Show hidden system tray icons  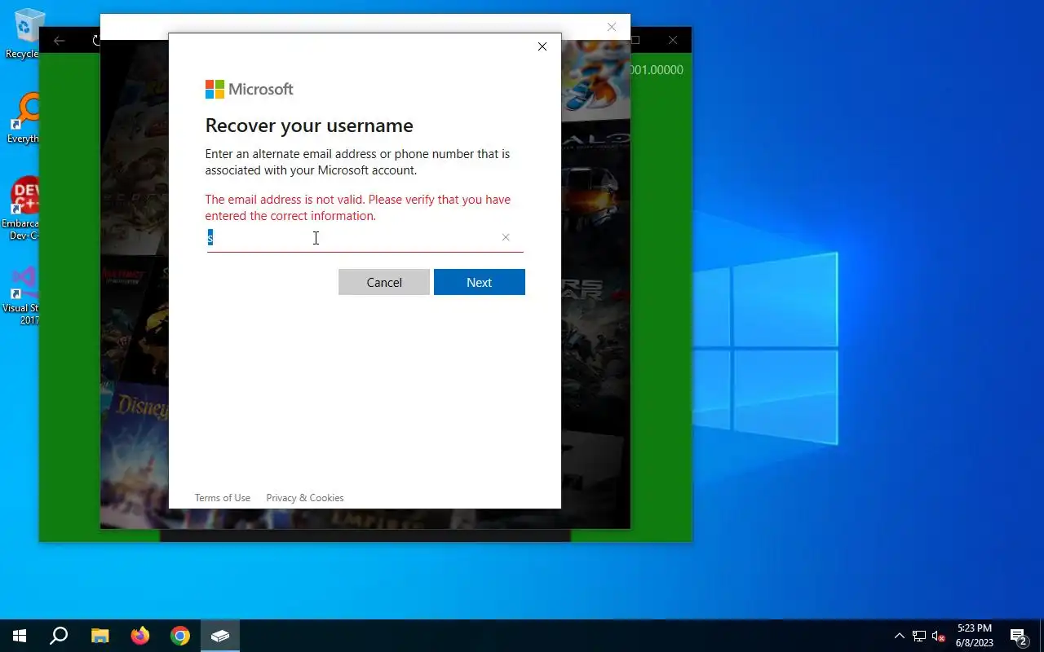click(x=900, y=636)
